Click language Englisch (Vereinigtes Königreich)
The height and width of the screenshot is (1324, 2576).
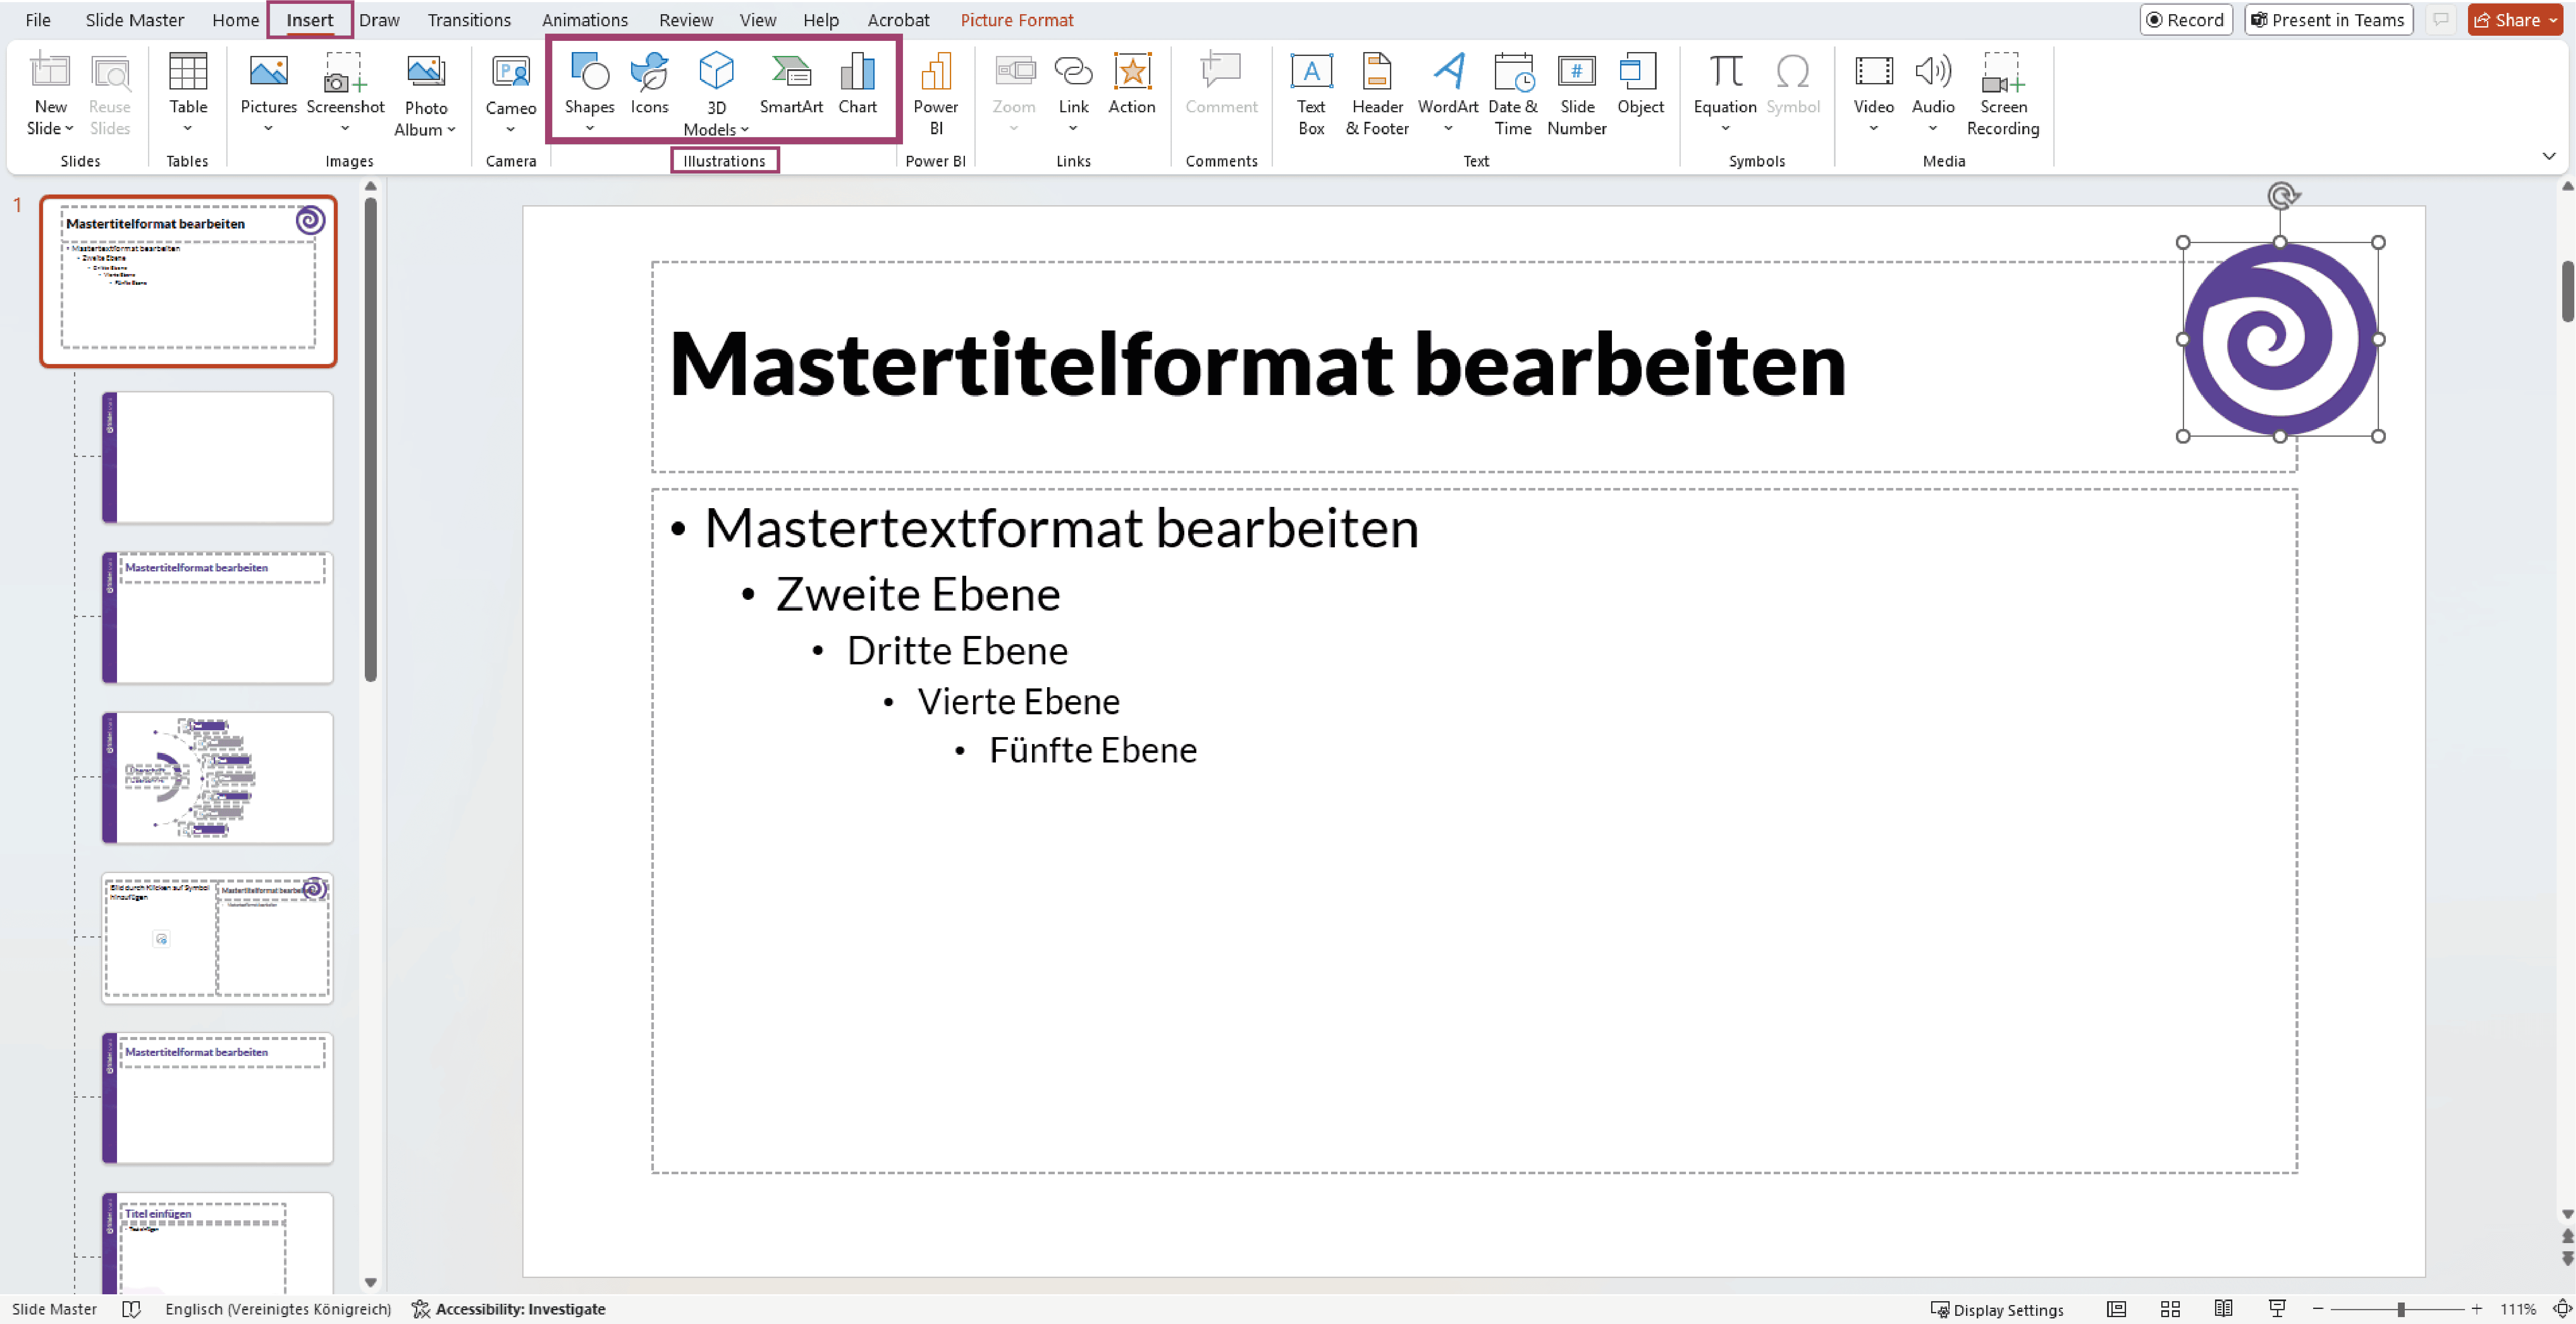(x=278, y=1309)
